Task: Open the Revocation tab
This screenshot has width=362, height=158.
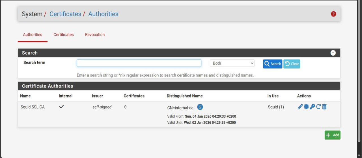Action: pyautogui.click(x=95, y=35)
